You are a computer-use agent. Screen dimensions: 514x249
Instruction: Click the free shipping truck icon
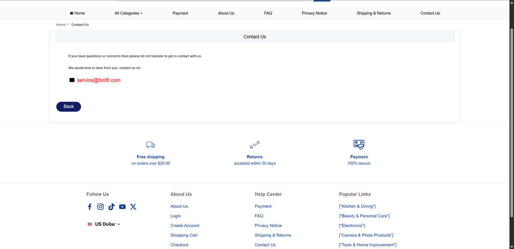click(151, 145)
